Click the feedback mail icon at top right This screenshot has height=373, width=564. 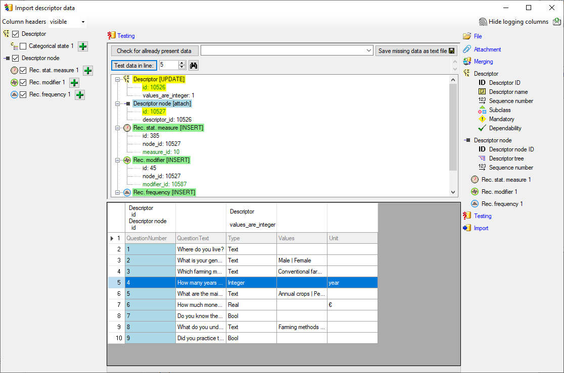557,22
